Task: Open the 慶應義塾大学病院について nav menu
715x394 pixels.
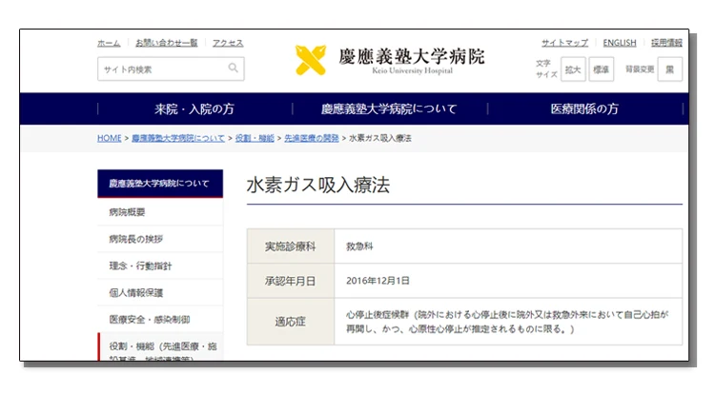Action: pos(389,108)
